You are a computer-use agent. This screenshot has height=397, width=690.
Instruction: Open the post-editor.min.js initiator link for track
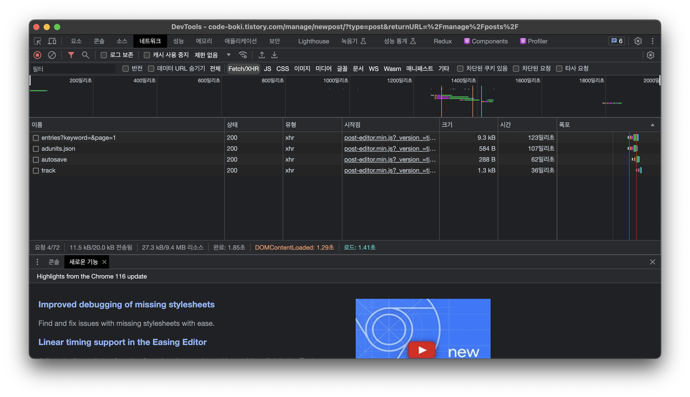point(390,170)
